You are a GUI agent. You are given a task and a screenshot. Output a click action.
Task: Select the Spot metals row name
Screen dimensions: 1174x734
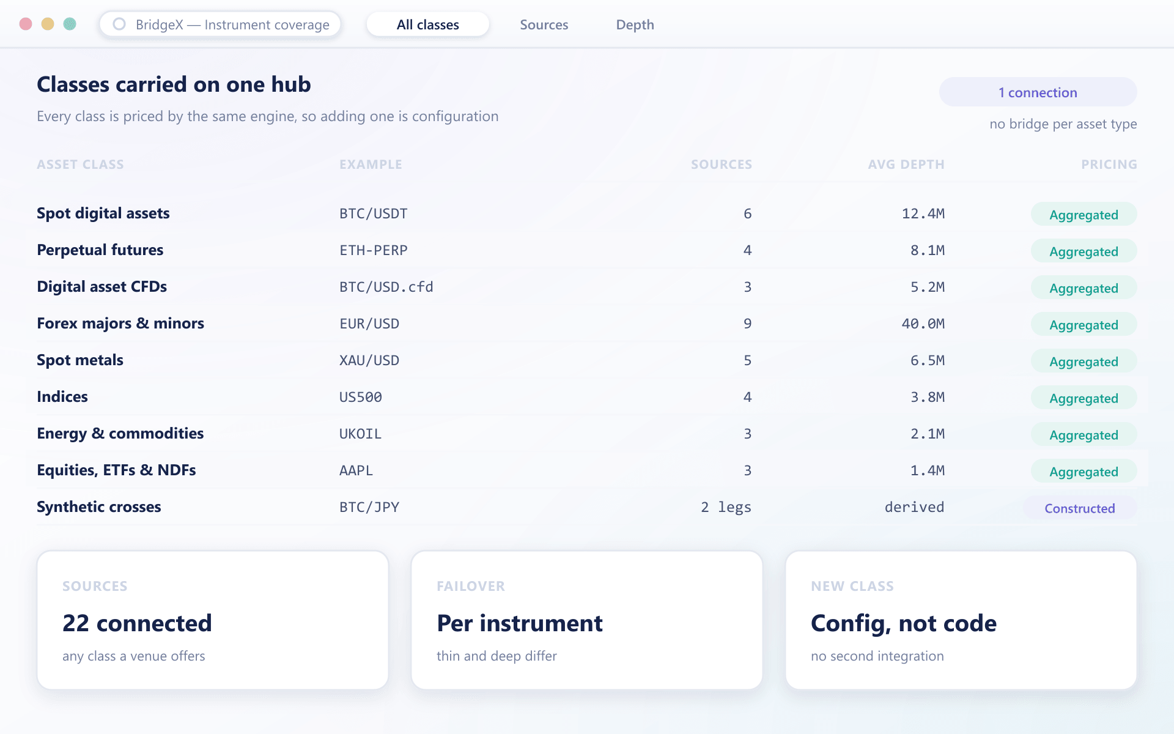click(80, 360)
